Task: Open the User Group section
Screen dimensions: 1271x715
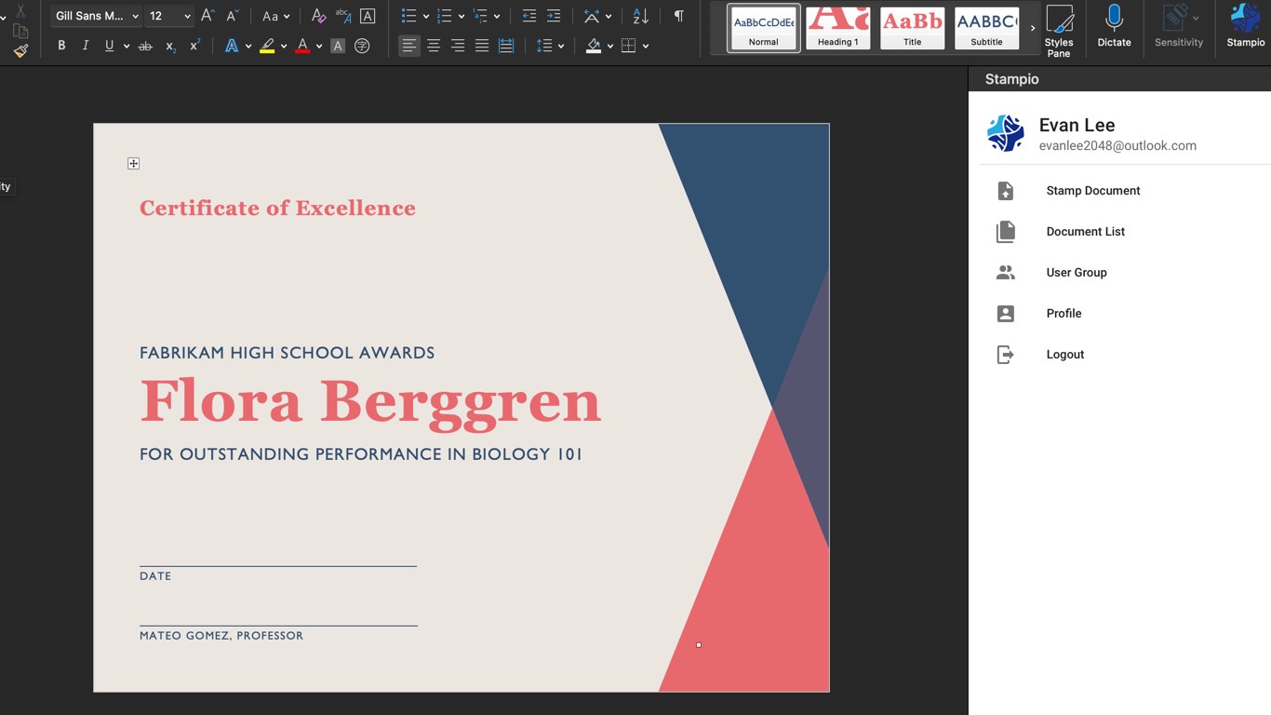Action: coord(1076,273)
